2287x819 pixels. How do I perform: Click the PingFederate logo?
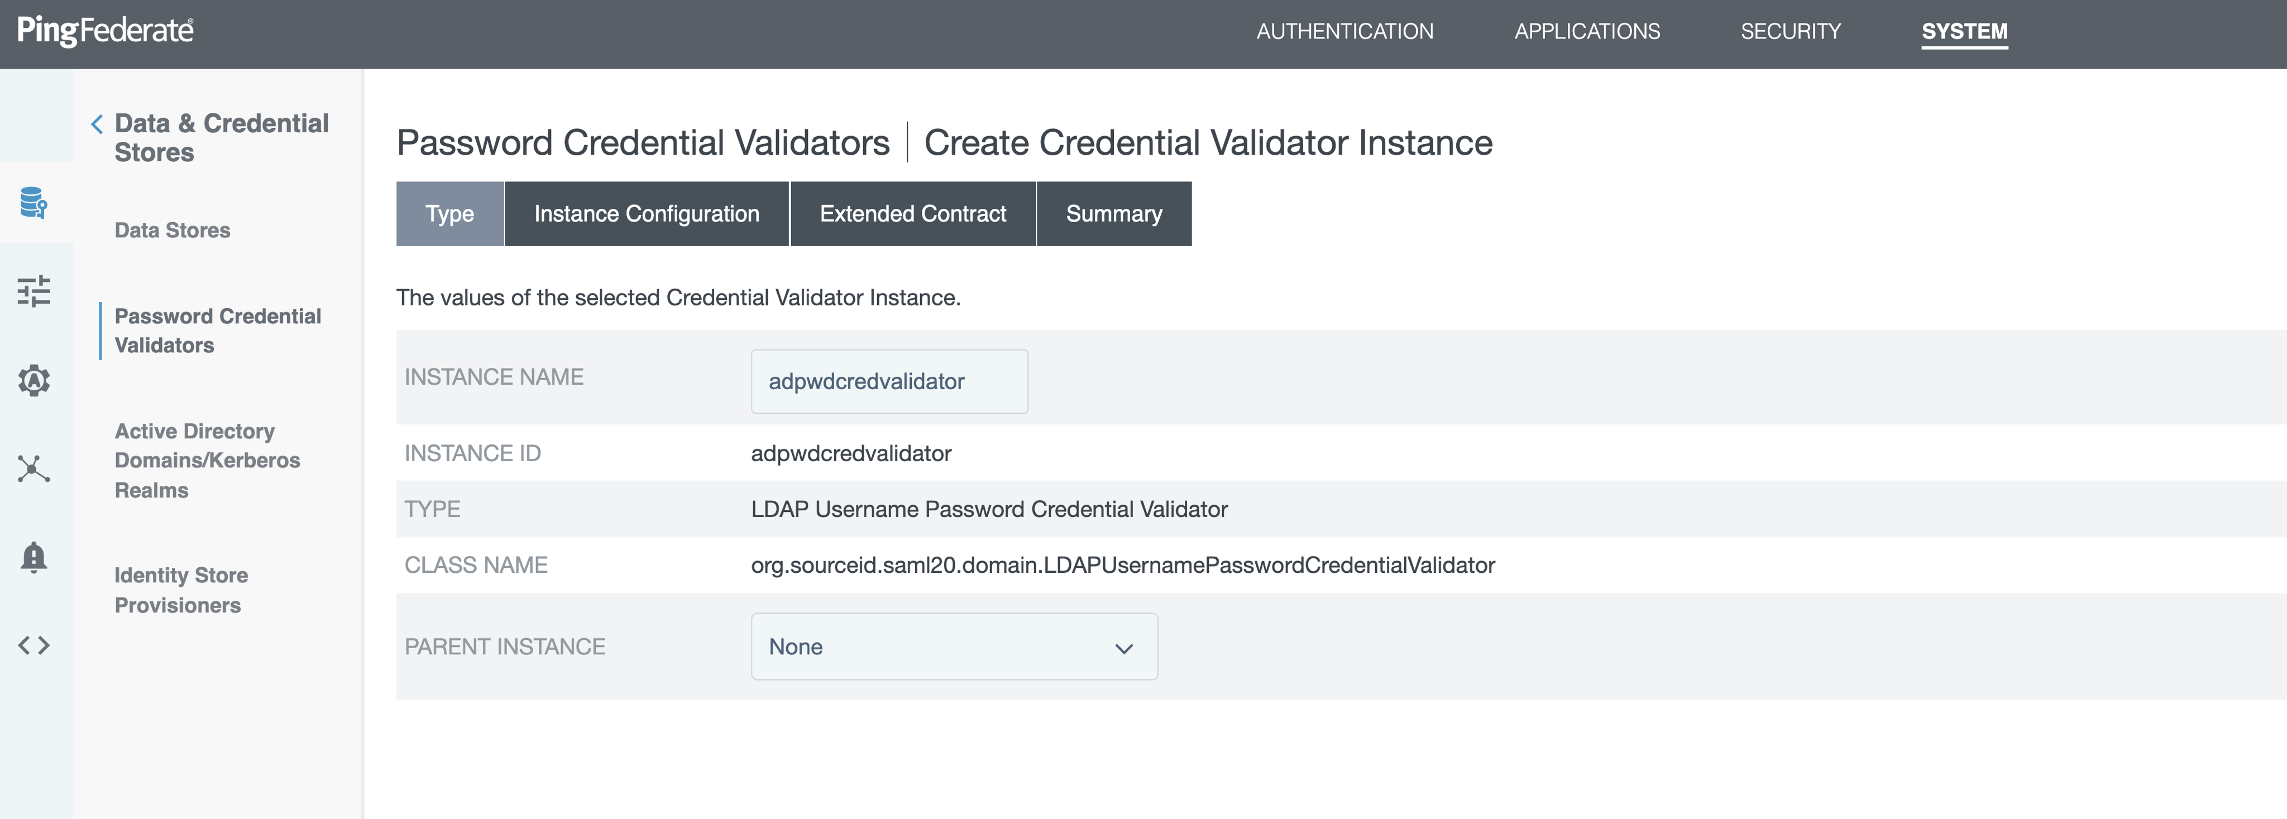(x=106, y=31)
